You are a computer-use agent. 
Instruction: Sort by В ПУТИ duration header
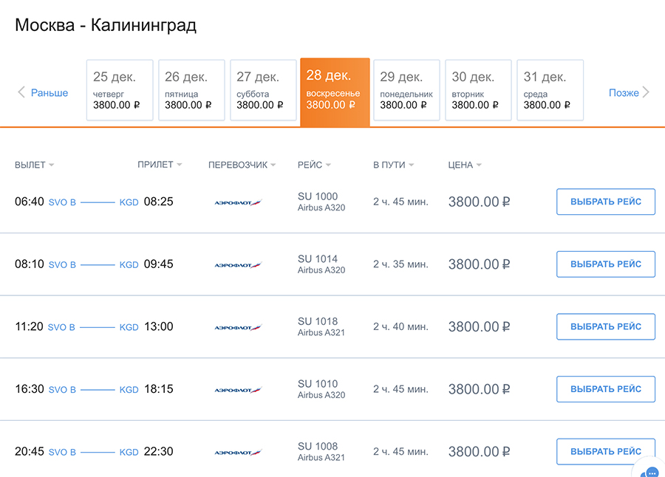393,165
